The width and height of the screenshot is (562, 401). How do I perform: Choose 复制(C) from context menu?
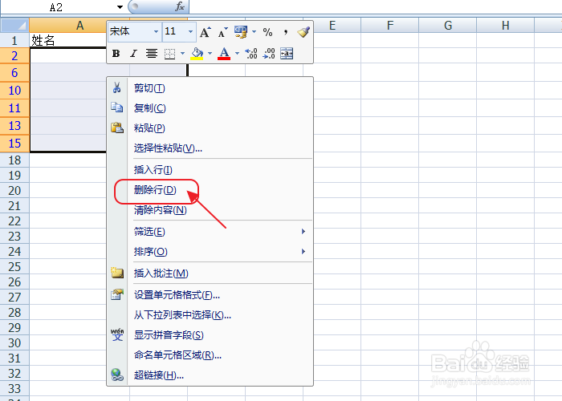click(x=210, y=108)
